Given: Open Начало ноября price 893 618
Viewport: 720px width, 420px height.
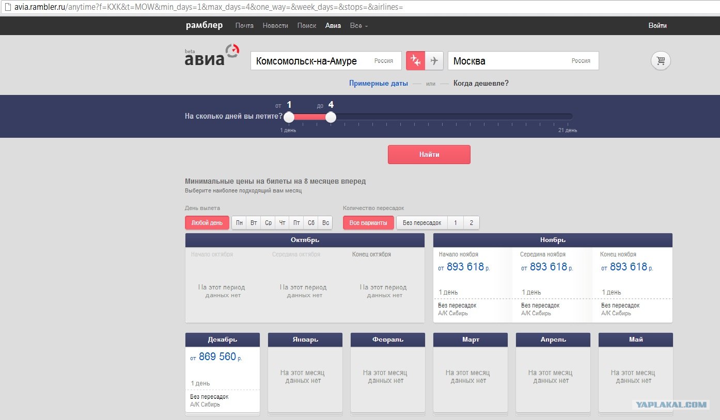Looking at the screenshot, I should tap(465, 267).
